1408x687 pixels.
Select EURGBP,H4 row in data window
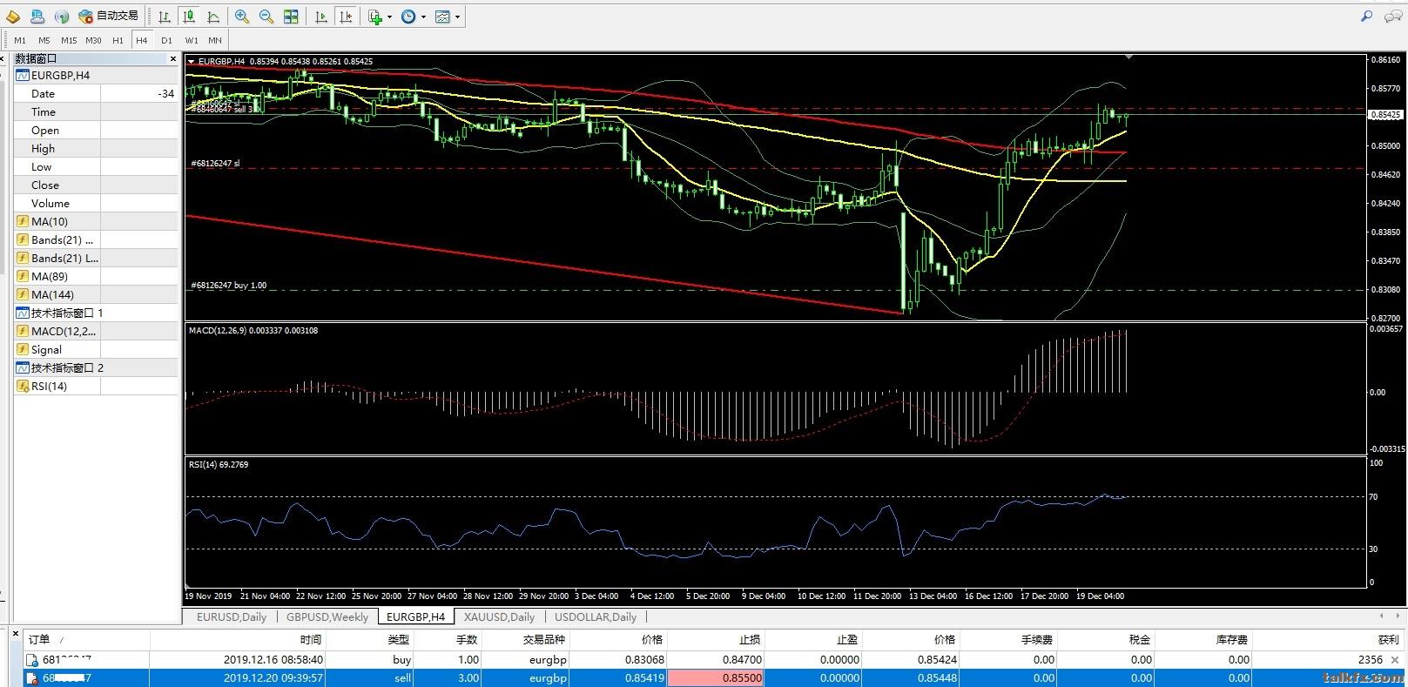coord(96,76)
